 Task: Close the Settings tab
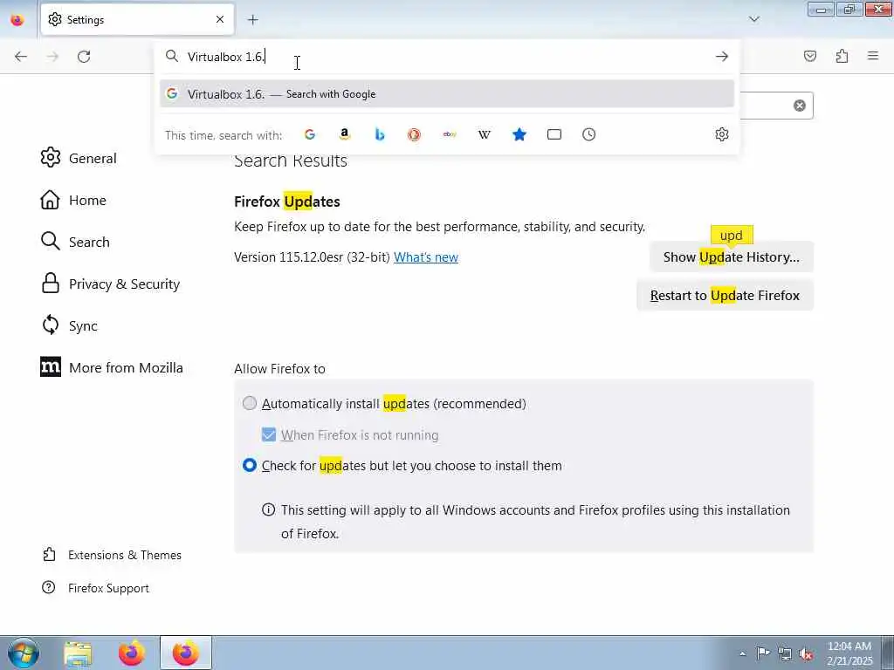pos(220,19)
